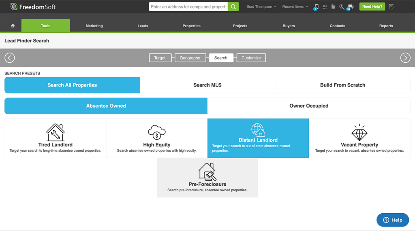Image resolution: width=415 pixels, height=231 pixels.
Task: Click the green search magnifier button
Action: click(233, 6)
